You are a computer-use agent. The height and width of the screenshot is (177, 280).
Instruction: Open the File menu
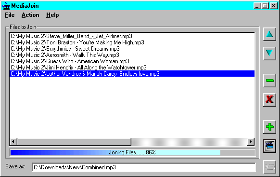10,15
